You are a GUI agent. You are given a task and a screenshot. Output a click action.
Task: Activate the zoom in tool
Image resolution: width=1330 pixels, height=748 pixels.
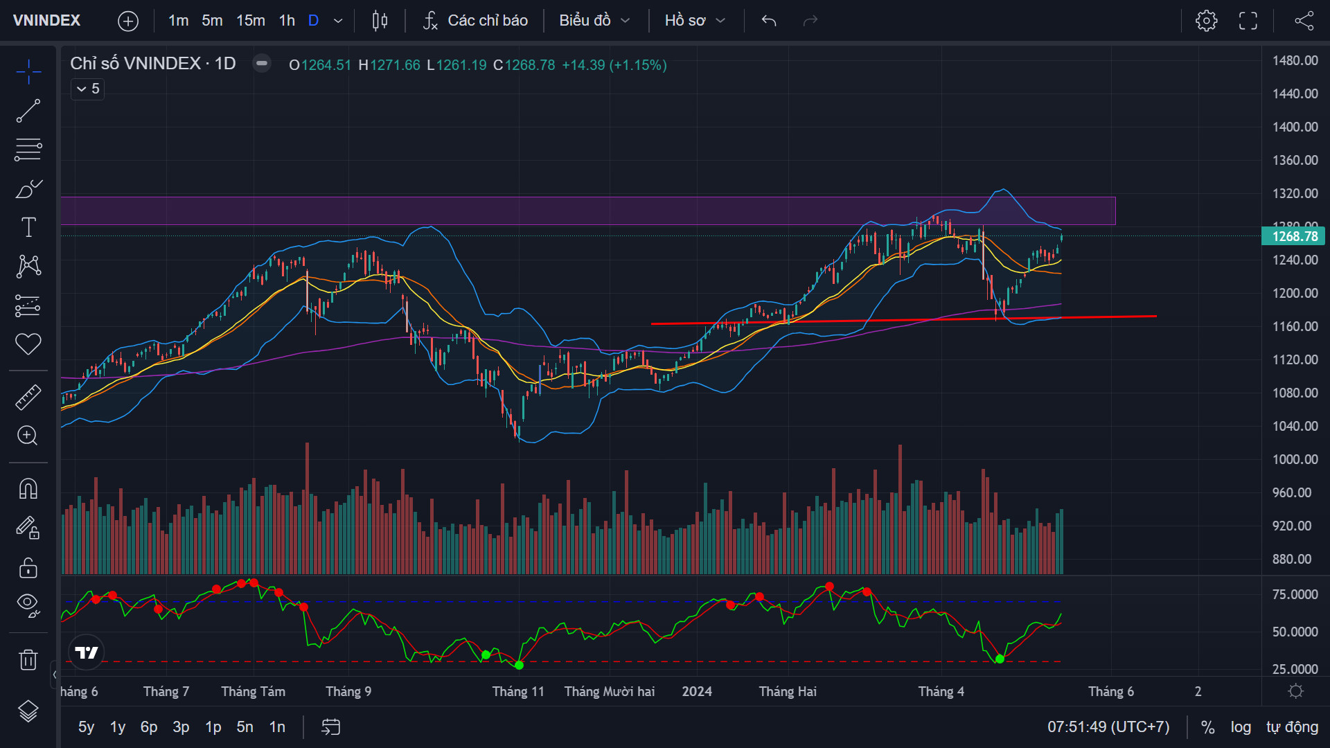[28, 436]
